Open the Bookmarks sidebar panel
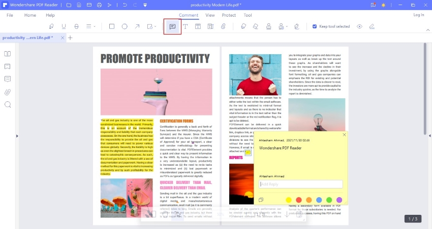This screenshot has height=229, width=432. tap(8, 66)
